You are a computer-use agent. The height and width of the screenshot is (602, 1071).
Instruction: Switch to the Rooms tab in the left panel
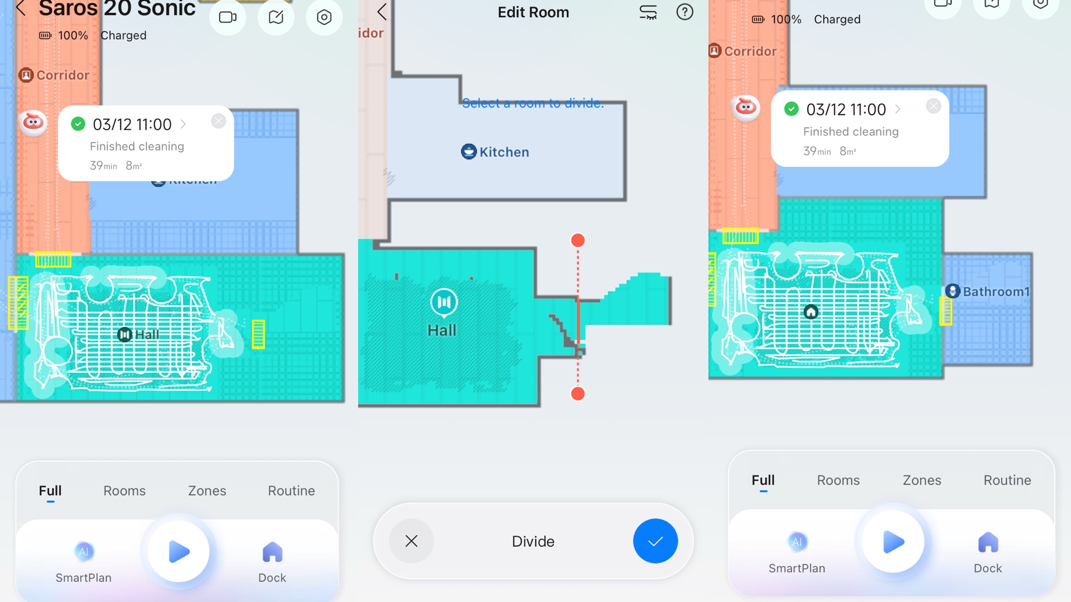tap(124, 491)
